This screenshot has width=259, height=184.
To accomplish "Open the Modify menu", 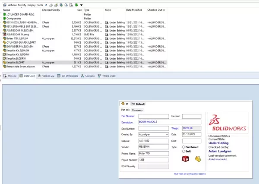I will (22, 5).
